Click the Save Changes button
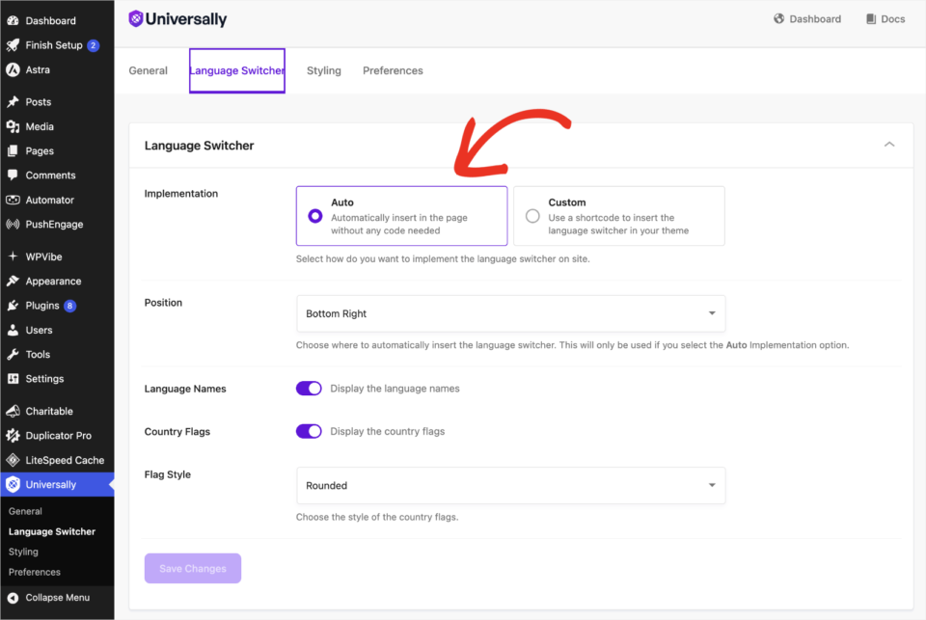The width and height of the screenshot is (926, 620). (193, 569)
